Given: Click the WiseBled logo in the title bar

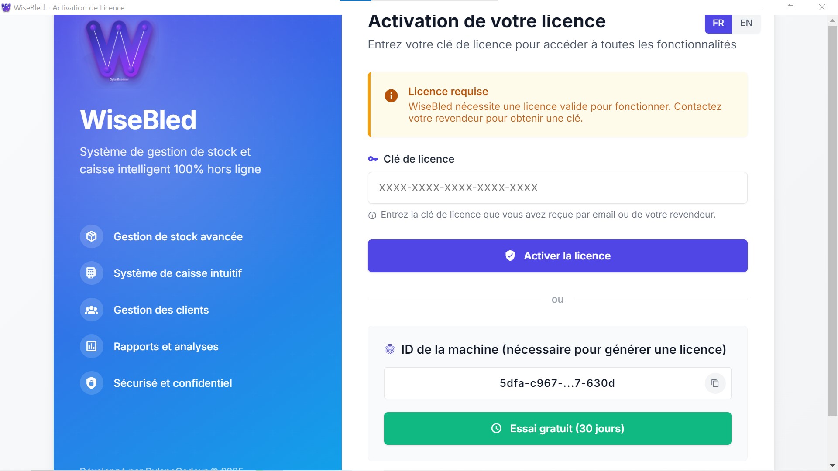Looking at the screenshot, I should pyautogui.click(x=6, y=7).
